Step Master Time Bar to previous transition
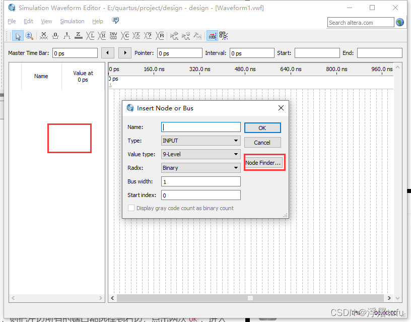This screenshot has height=322, width=411. [x=107, y=53]
